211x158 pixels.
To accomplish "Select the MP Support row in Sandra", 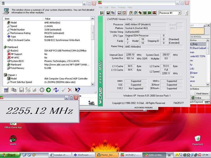I will pos(47,54).
